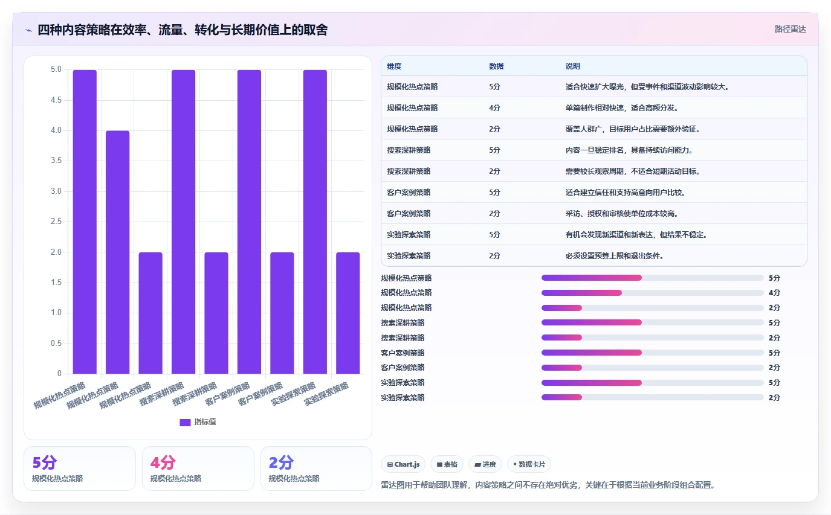Click the 2分 progress bar for 搜索深耕策略
Viewport: 831px width, 515px height.
coord(653,337)
